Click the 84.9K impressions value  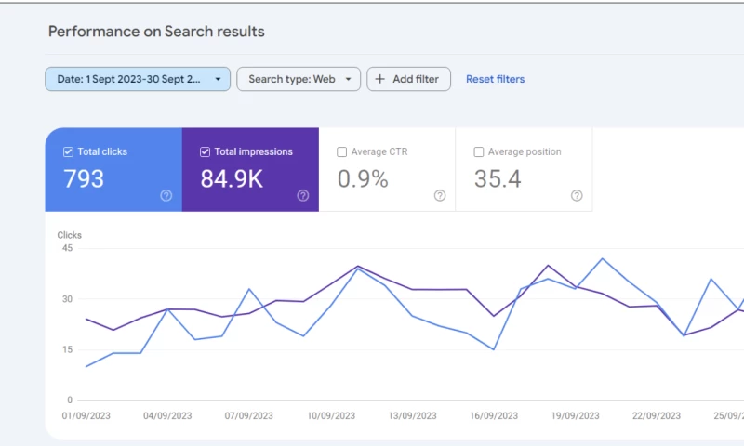tap(232, 179)
